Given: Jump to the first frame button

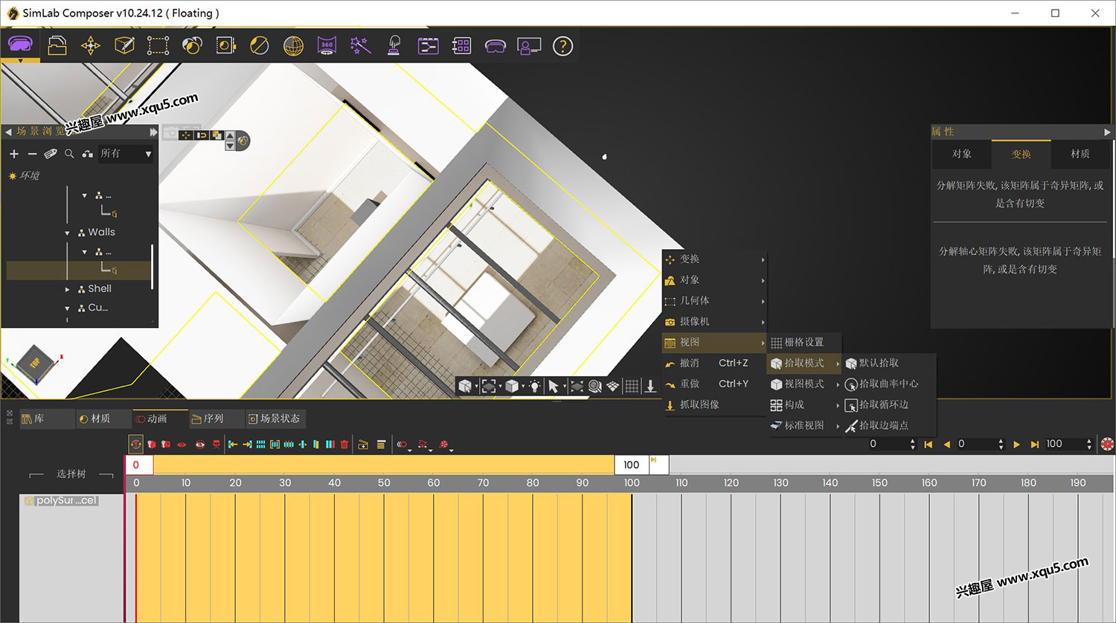Looking at the screenshot, I should coord(929,445).
